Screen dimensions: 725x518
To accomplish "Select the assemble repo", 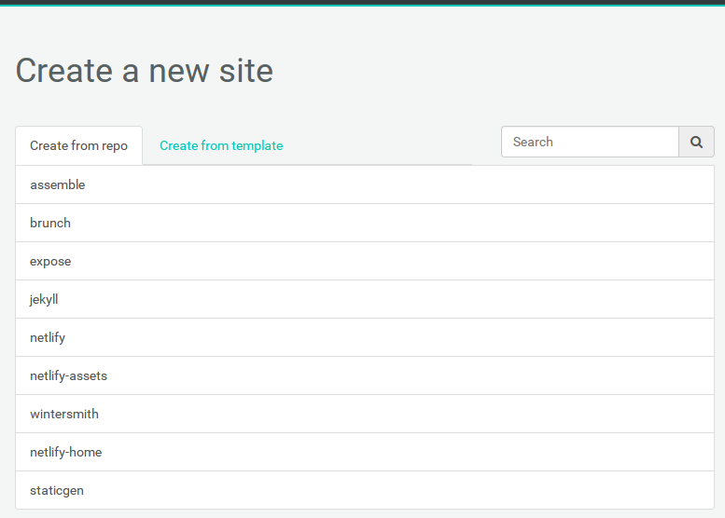I will click(x=365, y=184).
